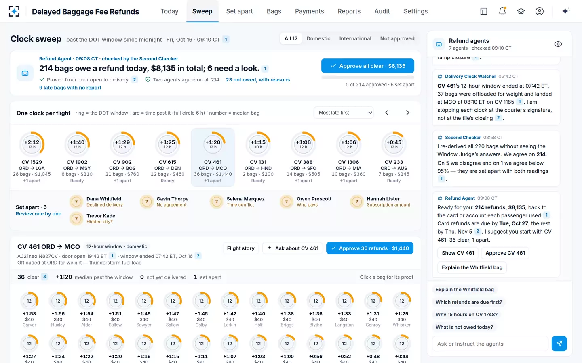The image size is (582, 363).
Task: Open the graduation cap help icon
Action: tap(521, 11)
